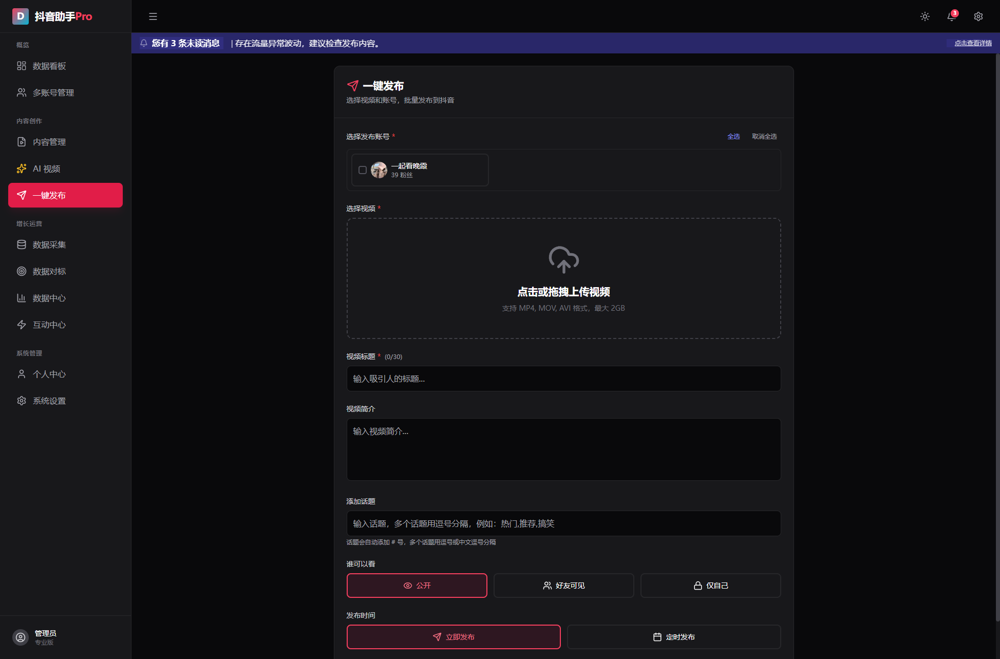This screenshot has width=1000, height=659.
Task: Click the 视频标题 input field
Action: 563,379
